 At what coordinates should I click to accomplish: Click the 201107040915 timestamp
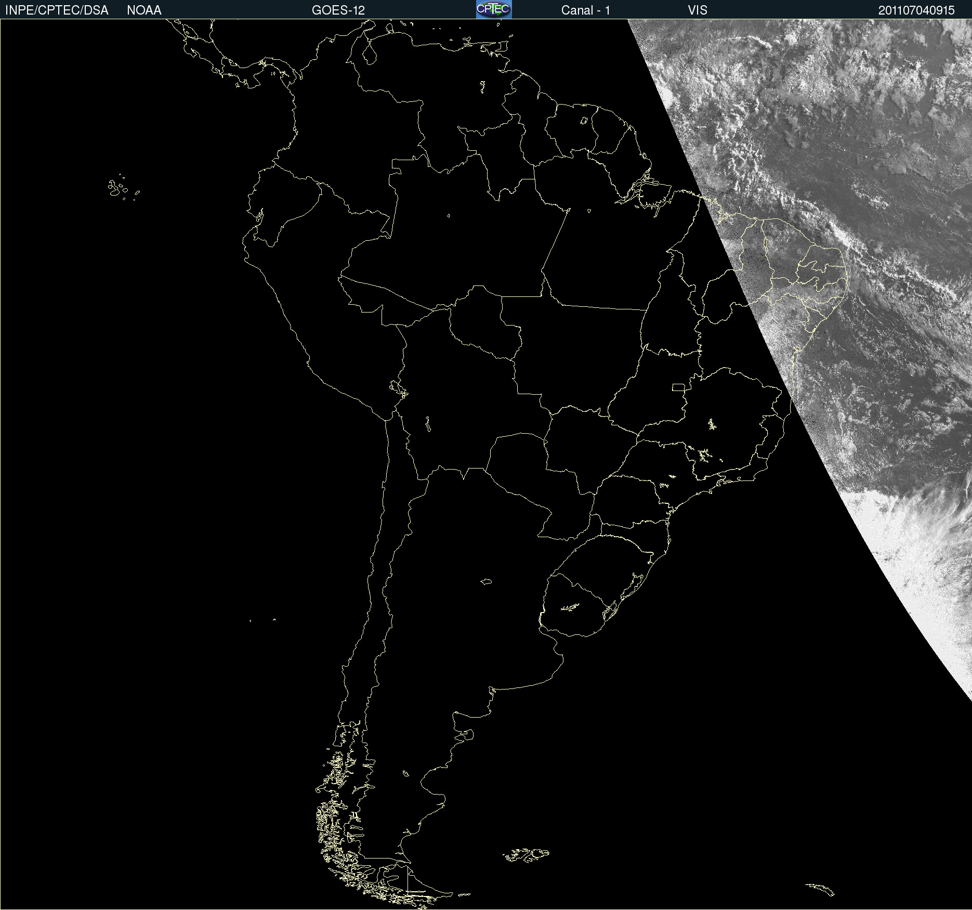pyautogui.click(x=916, y=10)
